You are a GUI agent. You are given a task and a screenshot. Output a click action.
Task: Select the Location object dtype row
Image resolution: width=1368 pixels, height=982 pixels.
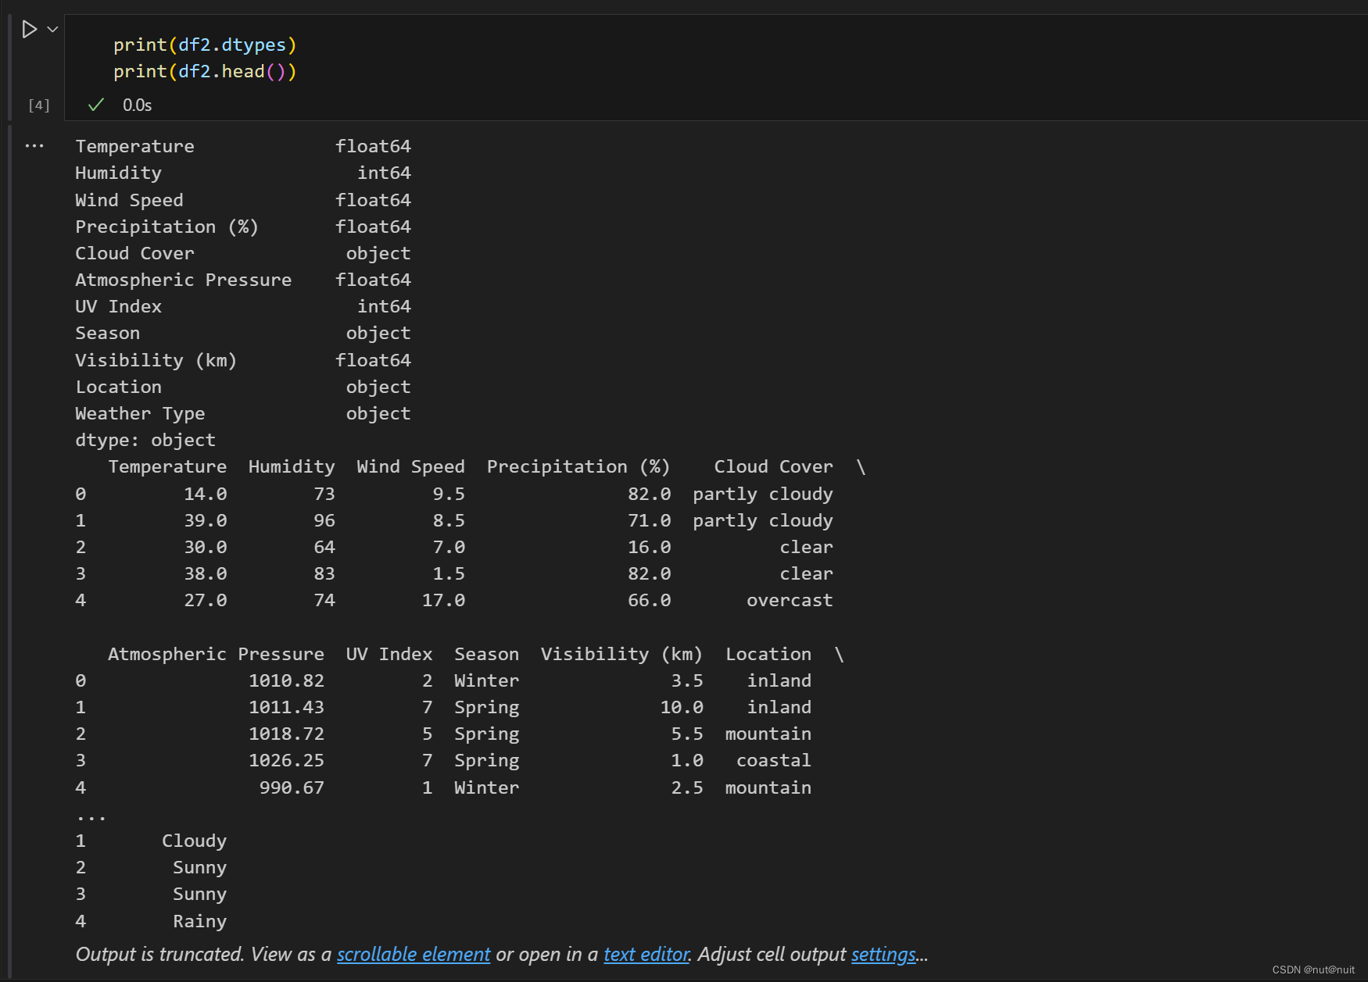[243, 387]
